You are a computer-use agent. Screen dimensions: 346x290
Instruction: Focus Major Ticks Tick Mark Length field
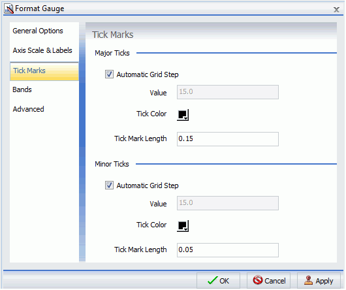227,139
